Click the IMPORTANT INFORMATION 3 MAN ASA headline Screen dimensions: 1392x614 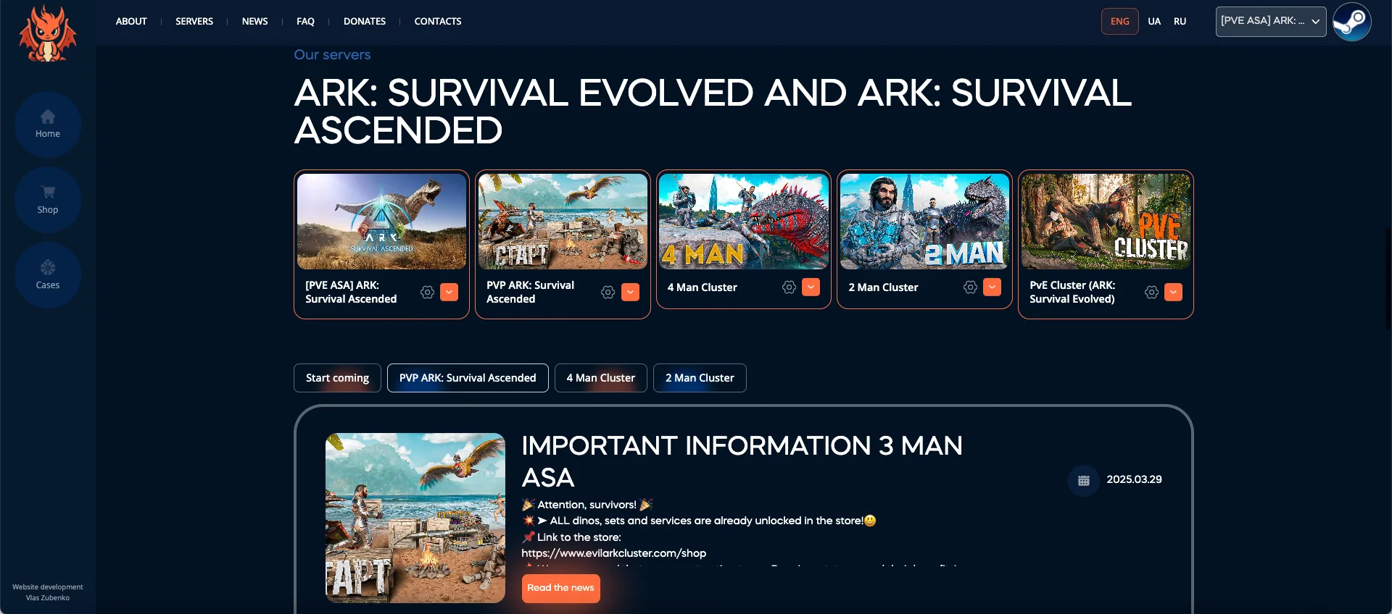(742, 461)
